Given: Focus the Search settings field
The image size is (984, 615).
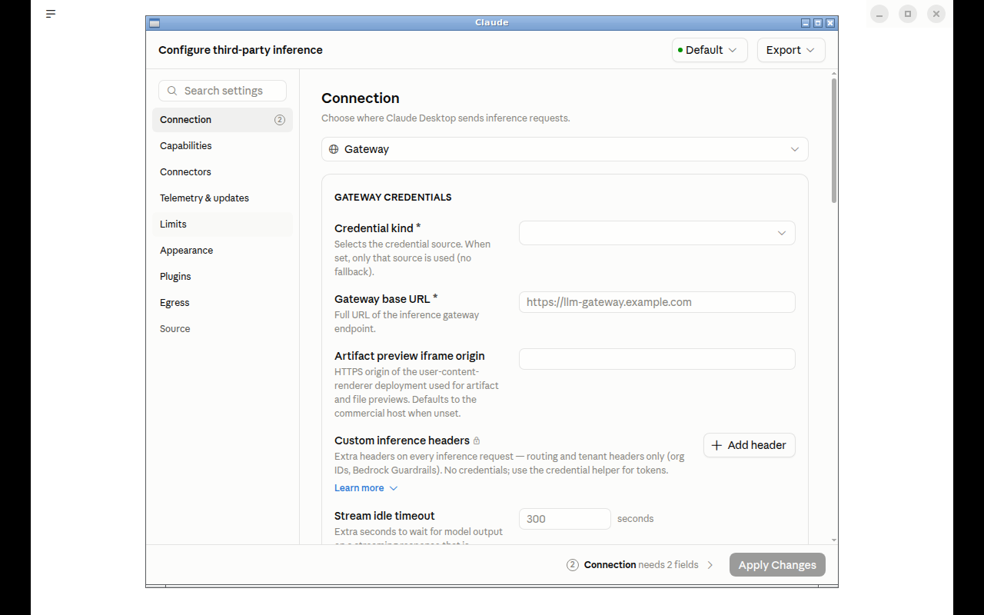Looking at the screenshot, I should (x=222, y=91).
